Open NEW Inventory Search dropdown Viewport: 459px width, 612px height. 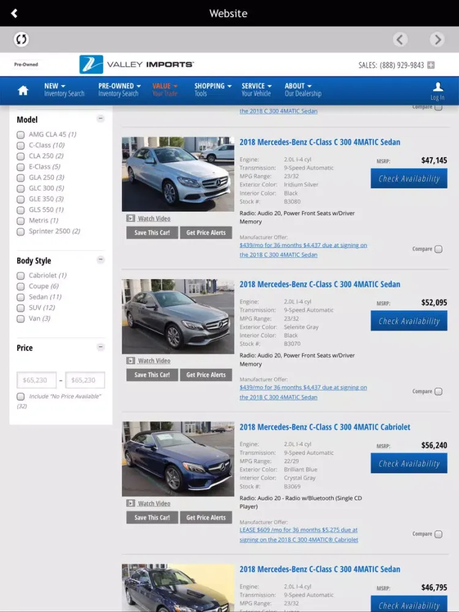(x=64, y=90)
